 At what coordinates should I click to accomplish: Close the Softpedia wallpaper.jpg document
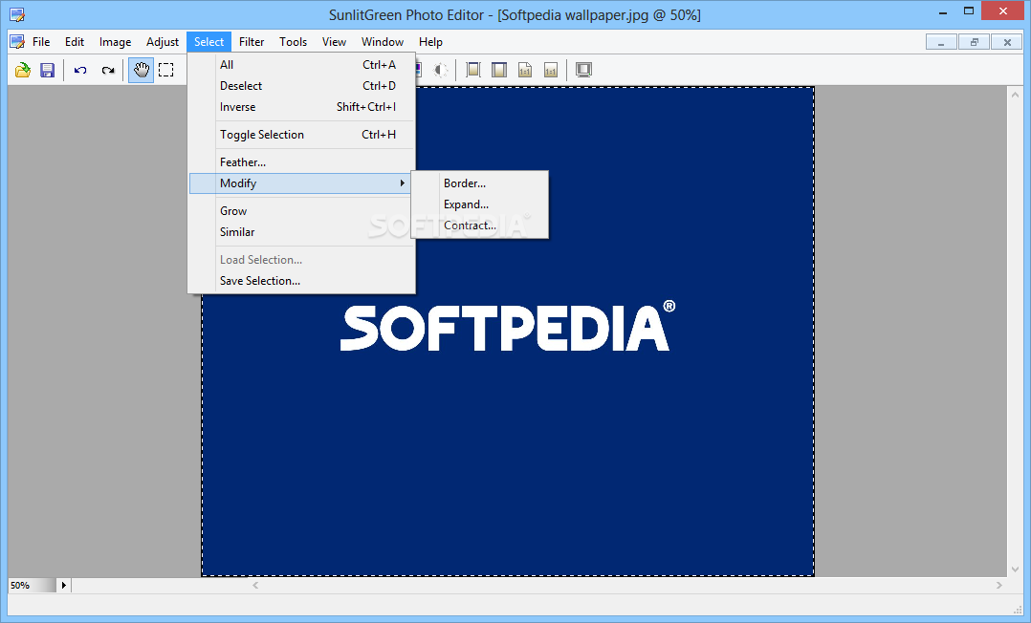[1007, 42]
